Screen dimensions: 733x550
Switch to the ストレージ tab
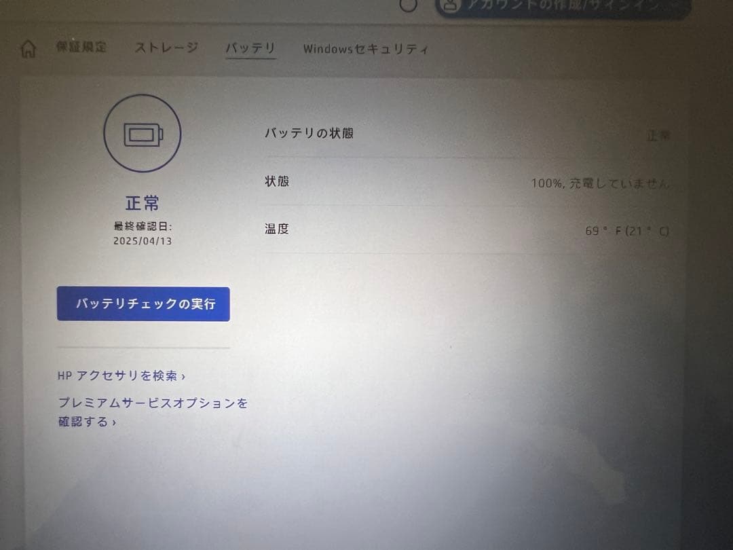[x=168, y=48]
